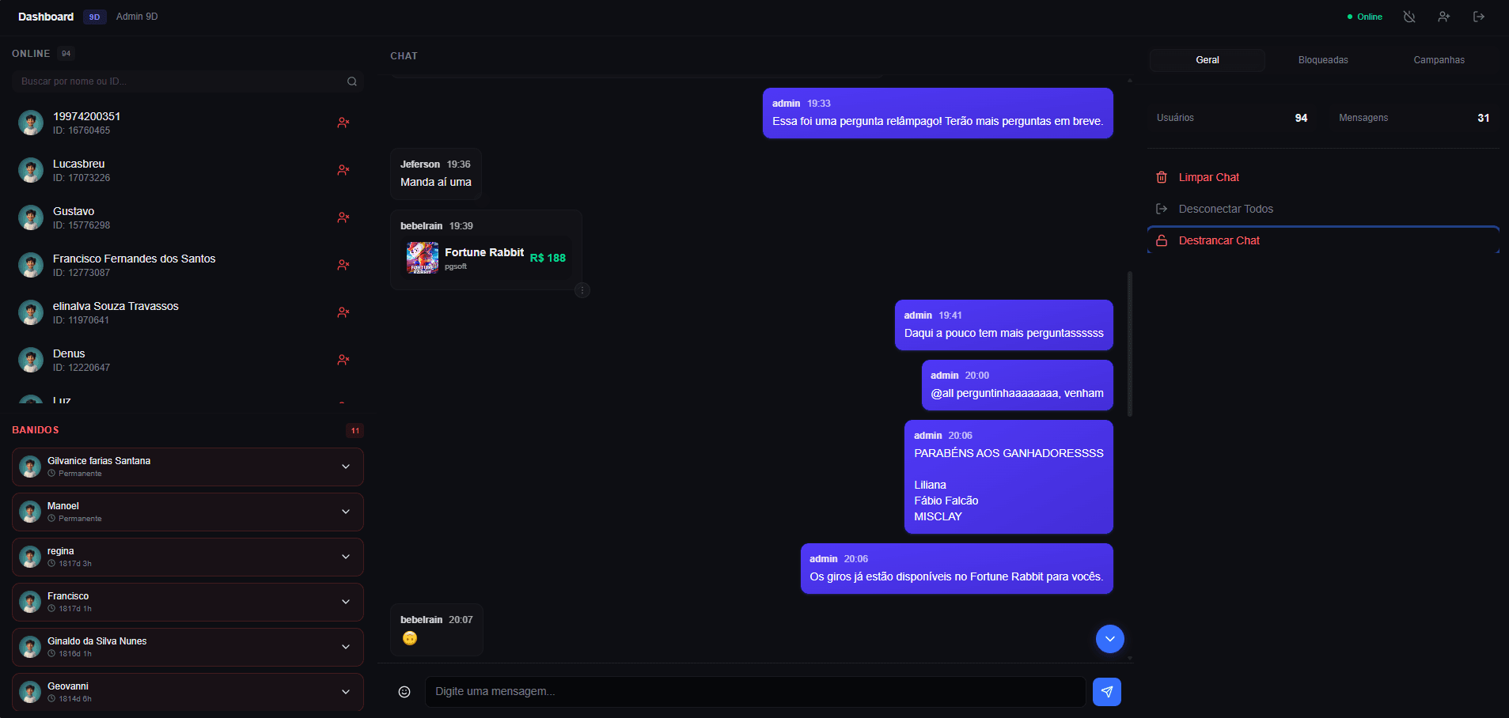
Task: Click the 9D badge next to Dashboard
Action: 94,16
